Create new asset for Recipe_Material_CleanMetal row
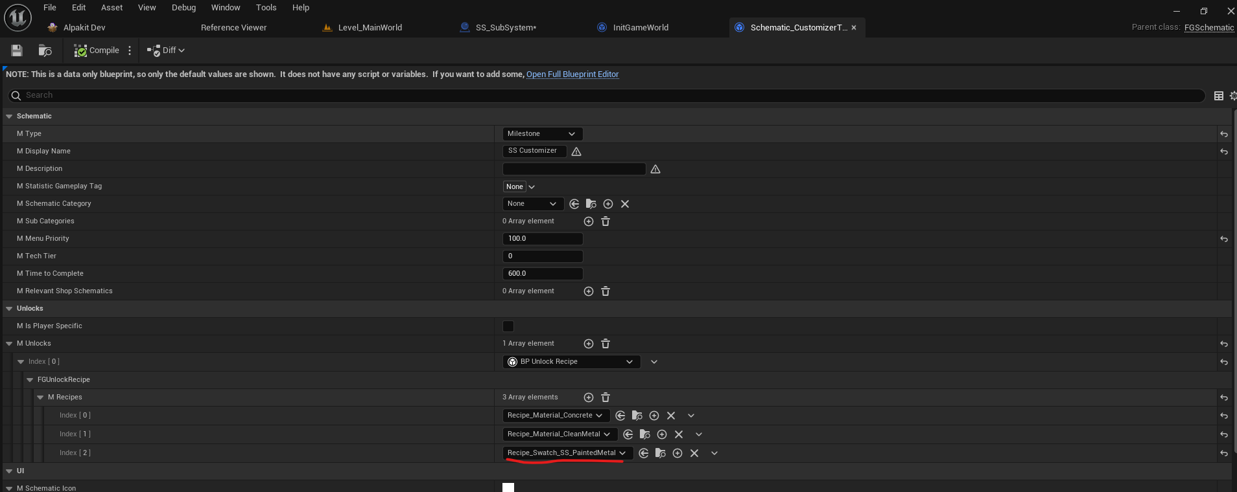This screenshot has width=1237, height=492. click(662, 434)
